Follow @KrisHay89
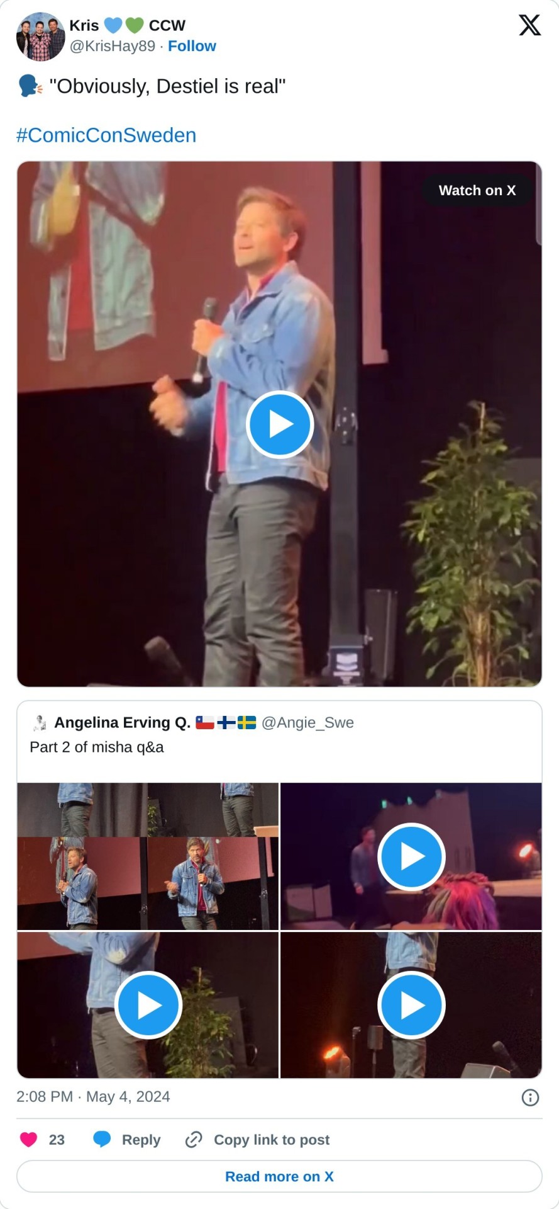559x1209 pixels. pyautogui.click(x=192, y=46)
